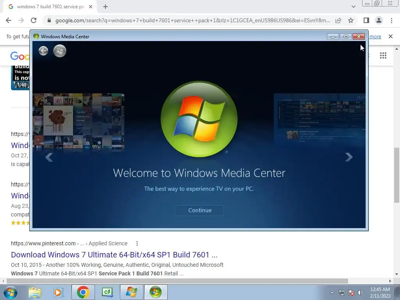Advance to next slide with right chevron
This screenshot has width=400, height=300.
(x=349, y=157)
